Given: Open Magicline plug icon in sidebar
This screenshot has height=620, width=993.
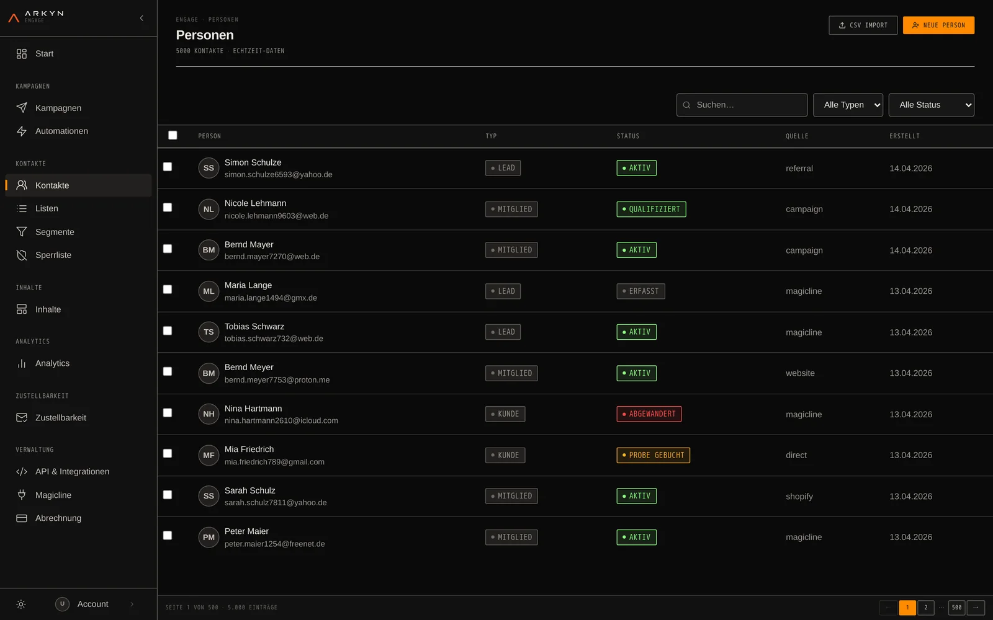Looking at the screenshot, I should 22,495.
